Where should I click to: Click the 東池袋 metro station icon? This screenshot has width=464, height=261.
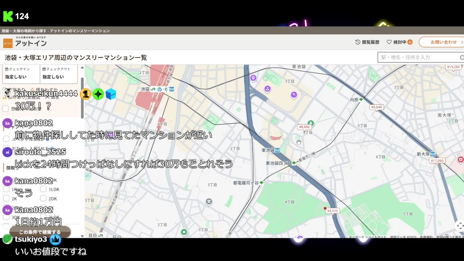(277, 150)
